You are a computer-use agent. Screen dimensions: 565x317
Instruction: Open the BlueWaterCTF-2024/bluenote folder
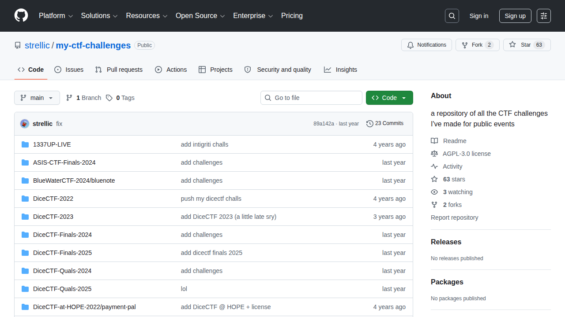point(74,181)
